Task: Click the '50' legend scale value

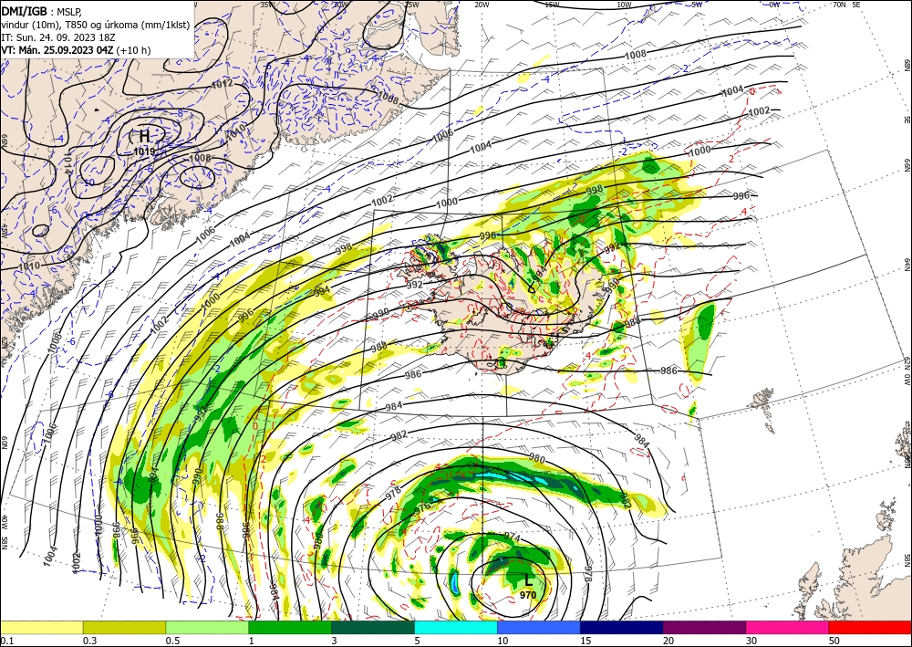Action: pos(834,641)
